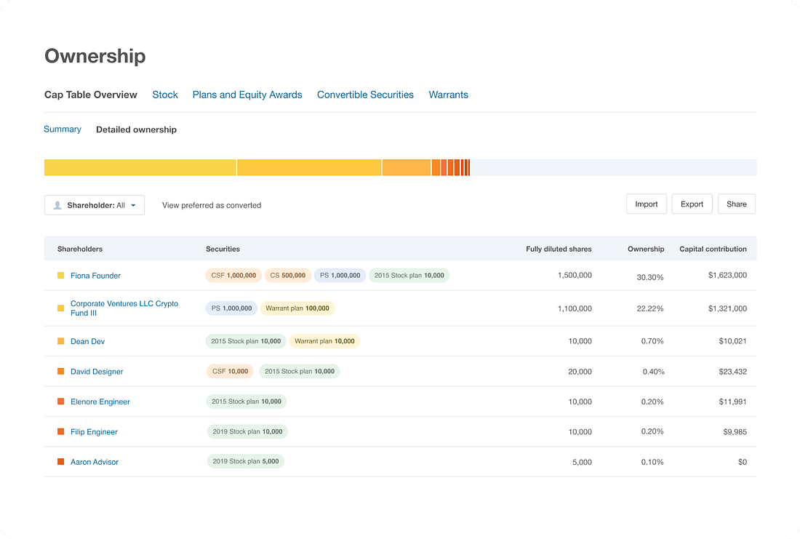800x539 pixels.
Task: Click the red swatch beside Aaron Advisor
Action: tap(60, 462)
